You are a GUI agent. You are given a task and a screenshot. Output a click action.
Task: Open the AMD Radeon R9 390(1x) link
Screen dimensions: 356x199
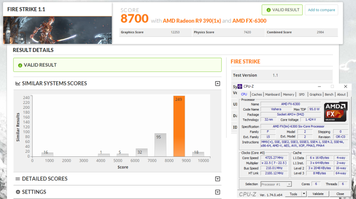192,21
